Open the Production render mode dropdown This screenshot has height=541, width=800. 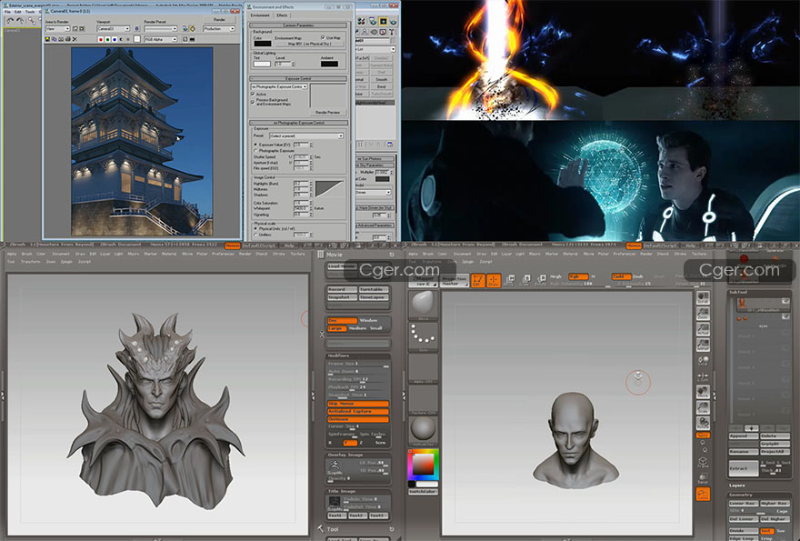point(219,29)
